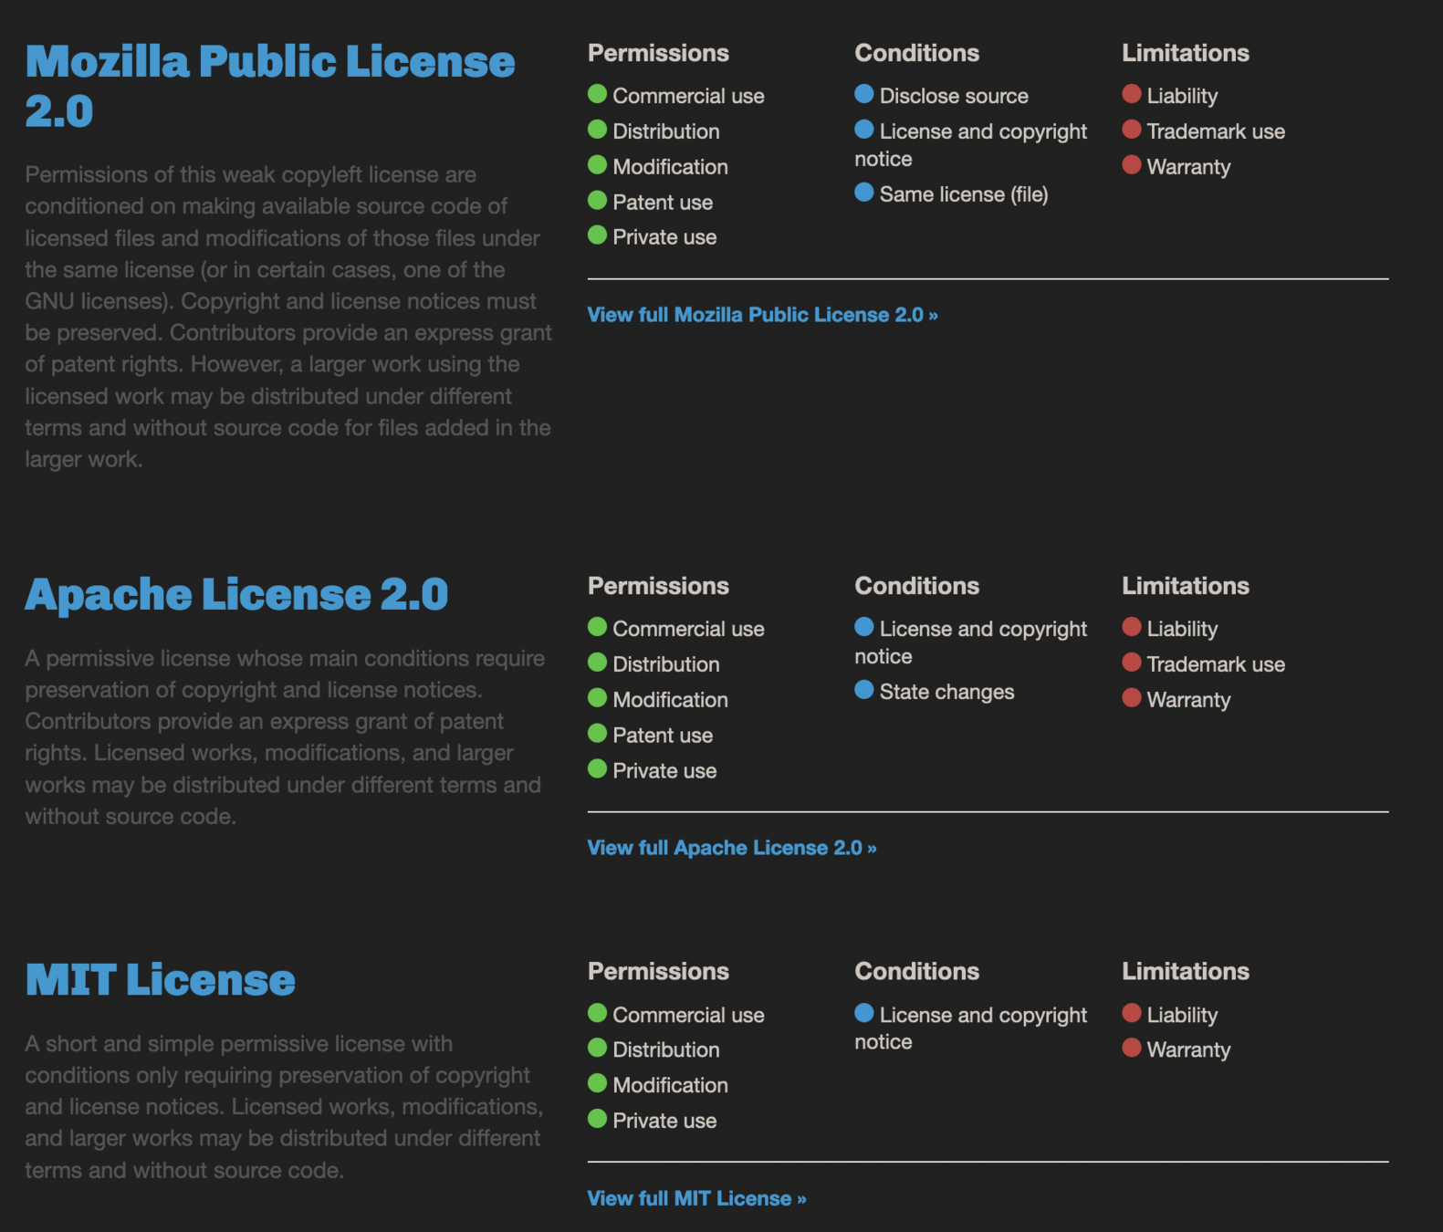Click red dot beside Apache Liability
The image size is (1443, 1232).
click(1132, 627)
